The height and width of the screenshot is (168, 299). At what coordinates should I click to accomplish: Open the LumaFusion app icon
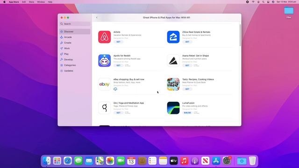point(173,108)
